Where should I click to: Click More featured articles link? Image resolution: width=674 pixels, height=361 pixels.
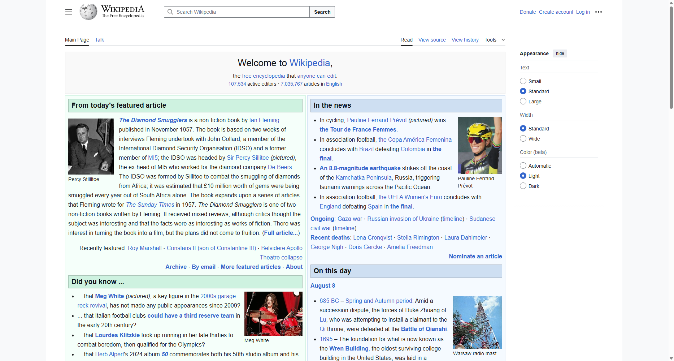pyautogui.click(x=251, y=267)
